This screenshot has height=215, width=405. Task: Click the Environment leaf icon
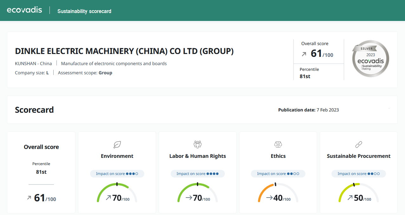[x=117, y=145]
